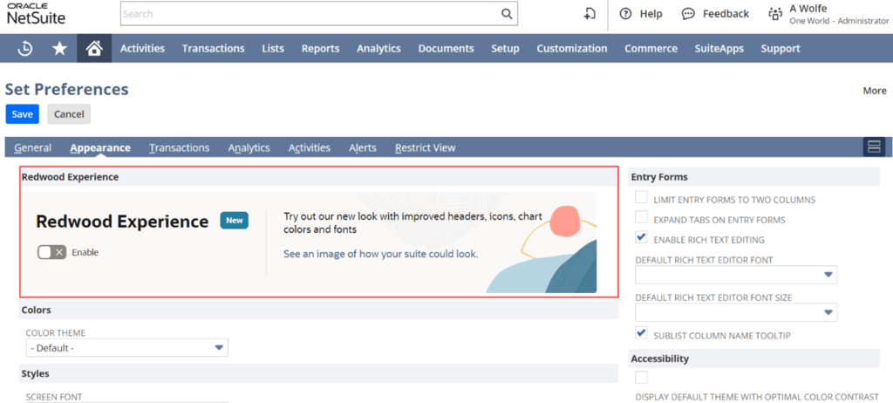This screenshot has height=403, width=893.
Task: Open Default Rich Text Editor Font Size dropdown
Action: tap(736, 312)
